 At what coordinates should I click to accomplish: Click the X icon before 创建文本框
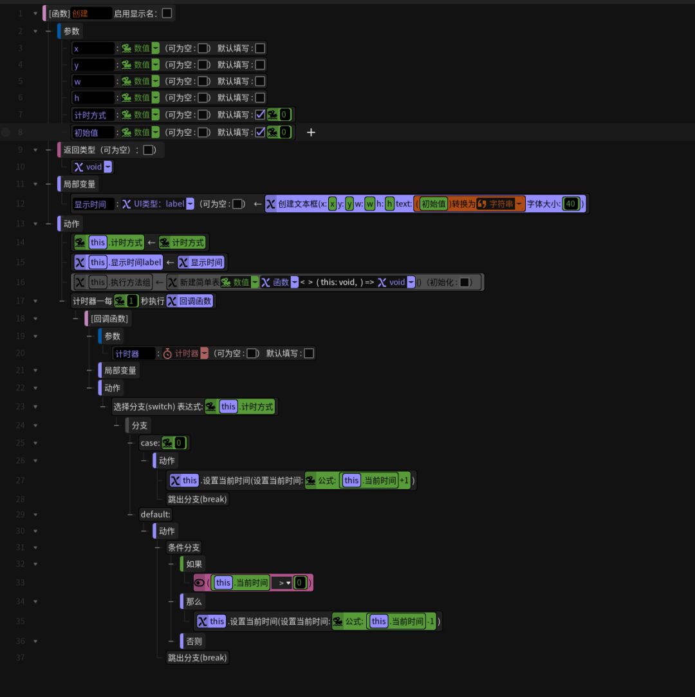pos(271,204)
